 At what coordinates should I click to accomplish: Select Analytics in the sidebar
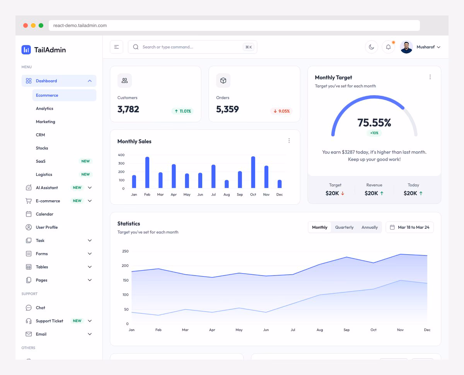(44, 108)
